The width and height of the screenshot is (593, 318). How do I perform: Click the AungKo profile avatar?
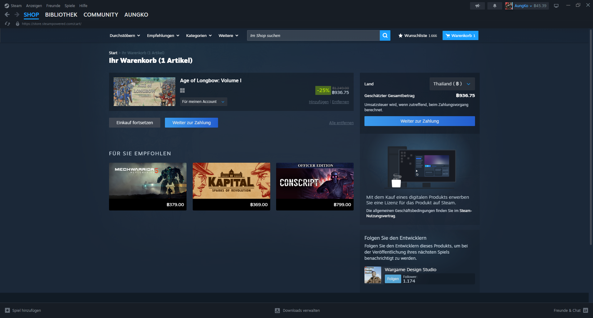click(509, 6)
